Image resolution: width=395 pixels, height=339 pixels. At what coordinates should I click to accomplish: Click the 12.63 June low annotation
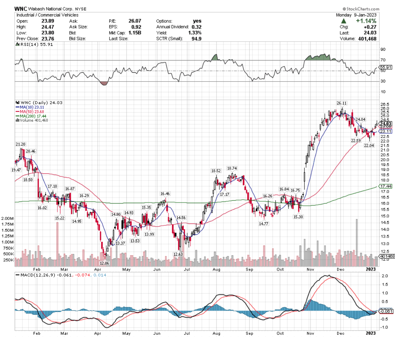click(178, 254)
